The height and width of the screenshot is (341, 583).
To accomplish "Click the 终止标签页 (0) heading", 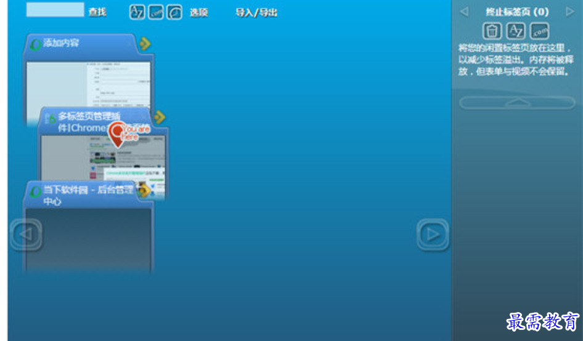I will click(x=517, y=12).
